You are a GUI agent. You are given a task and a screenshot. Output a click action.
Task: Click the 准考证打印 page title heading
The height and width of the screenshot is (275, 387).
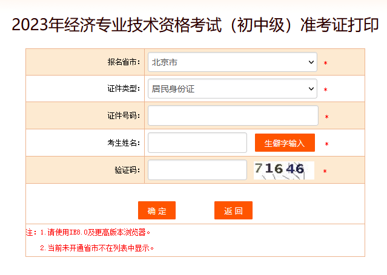pyautogui.click(x=195, y=25)
